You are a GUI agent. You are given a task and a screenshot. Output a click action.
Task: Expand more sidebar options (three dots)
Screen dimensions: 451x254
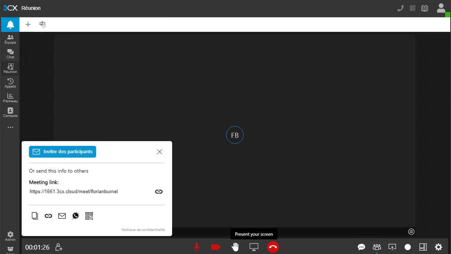point(10,128)
